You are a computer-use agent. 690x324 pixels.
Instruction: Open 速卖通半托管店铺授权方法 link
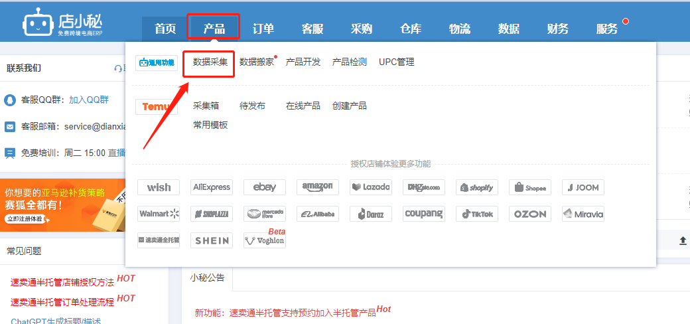[x=62, y=282]
